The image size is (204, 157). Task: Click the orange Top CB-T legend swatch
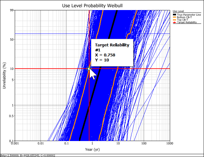coord(174,20)
